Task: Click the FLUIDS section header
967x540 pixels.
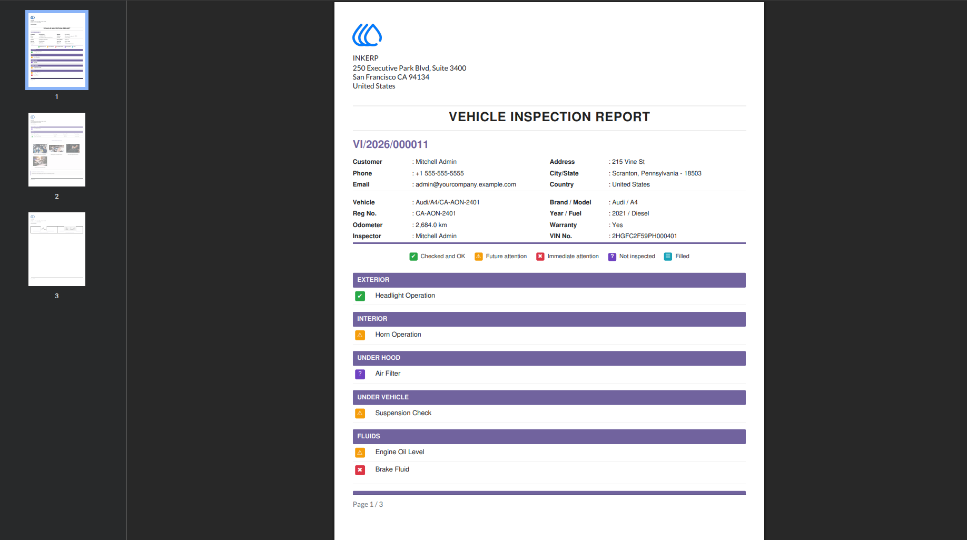Action: pyautogui.click(x=549, y=436)
